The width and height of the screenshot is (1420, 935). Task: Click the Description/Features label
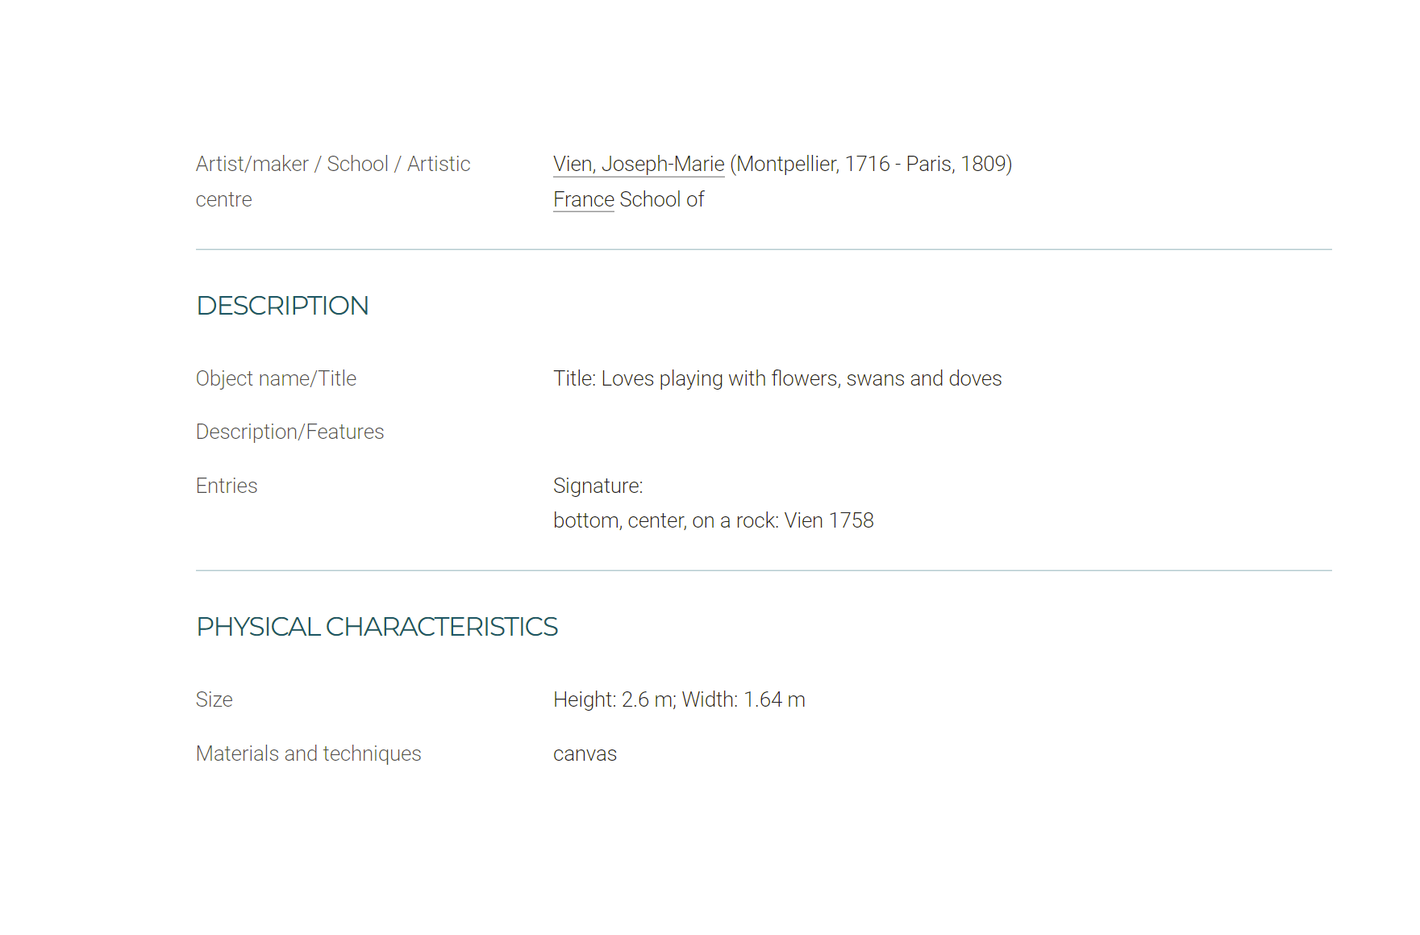[290, 432]
